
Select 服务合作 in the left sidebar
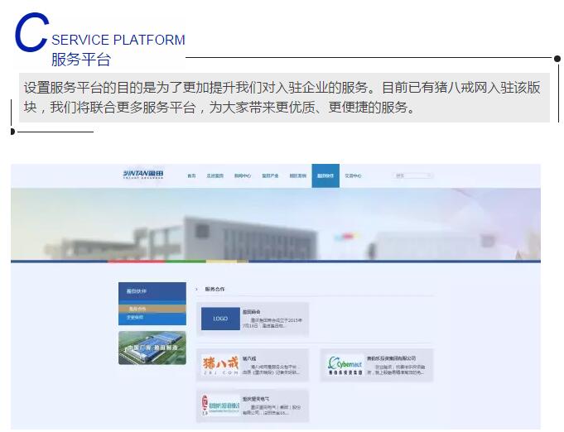tap(137, 309)
